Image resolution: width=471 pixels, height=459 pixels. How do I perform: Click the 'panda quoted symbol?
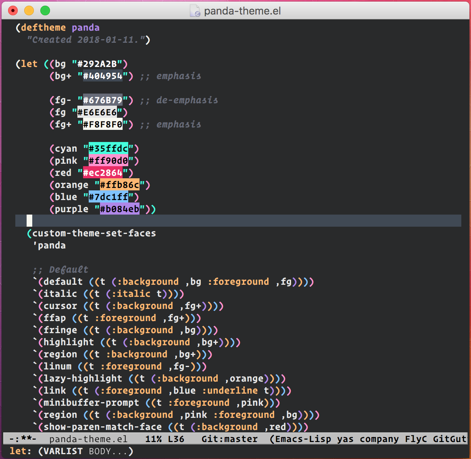(49, 245)
